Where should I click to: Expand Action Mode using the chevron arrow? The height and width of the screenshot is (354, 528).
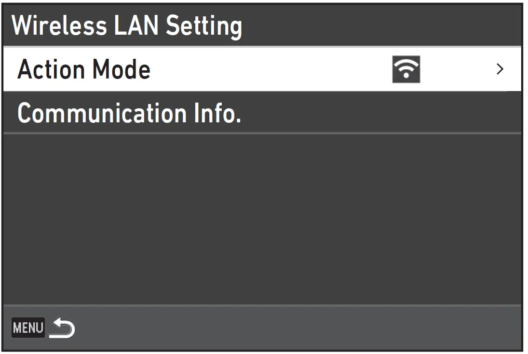coord(500,69)
